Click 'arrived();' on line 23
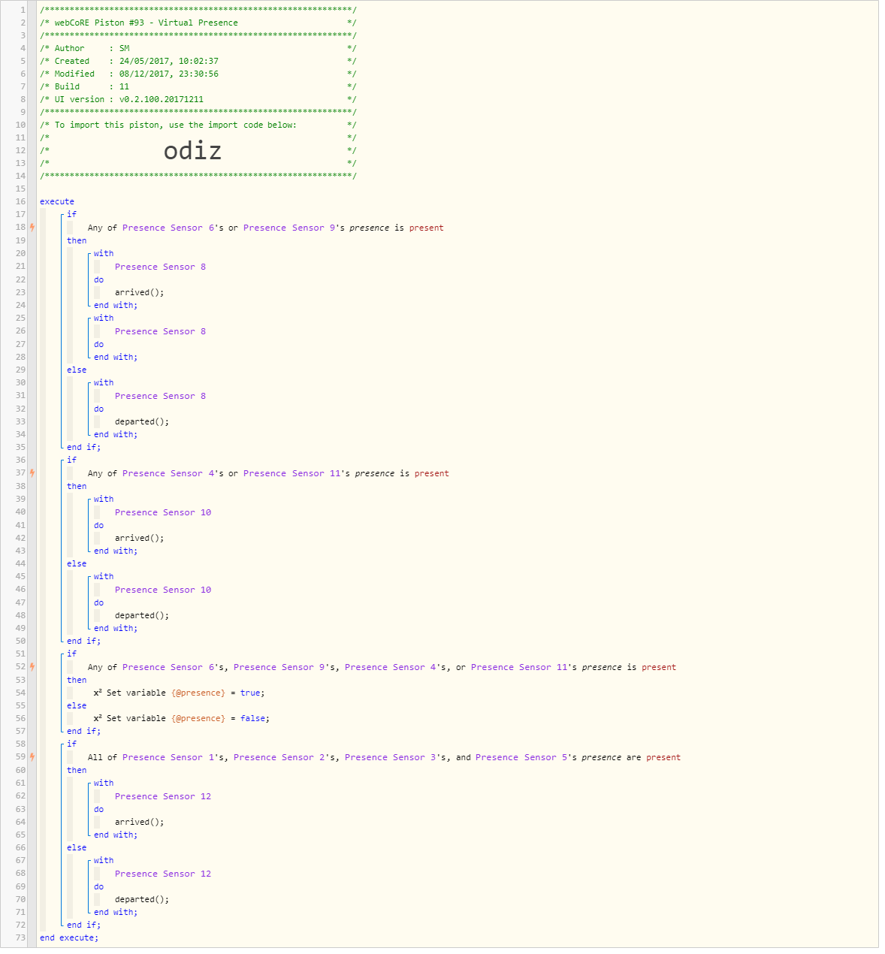 pyautogui.click(x=139, y=292)
